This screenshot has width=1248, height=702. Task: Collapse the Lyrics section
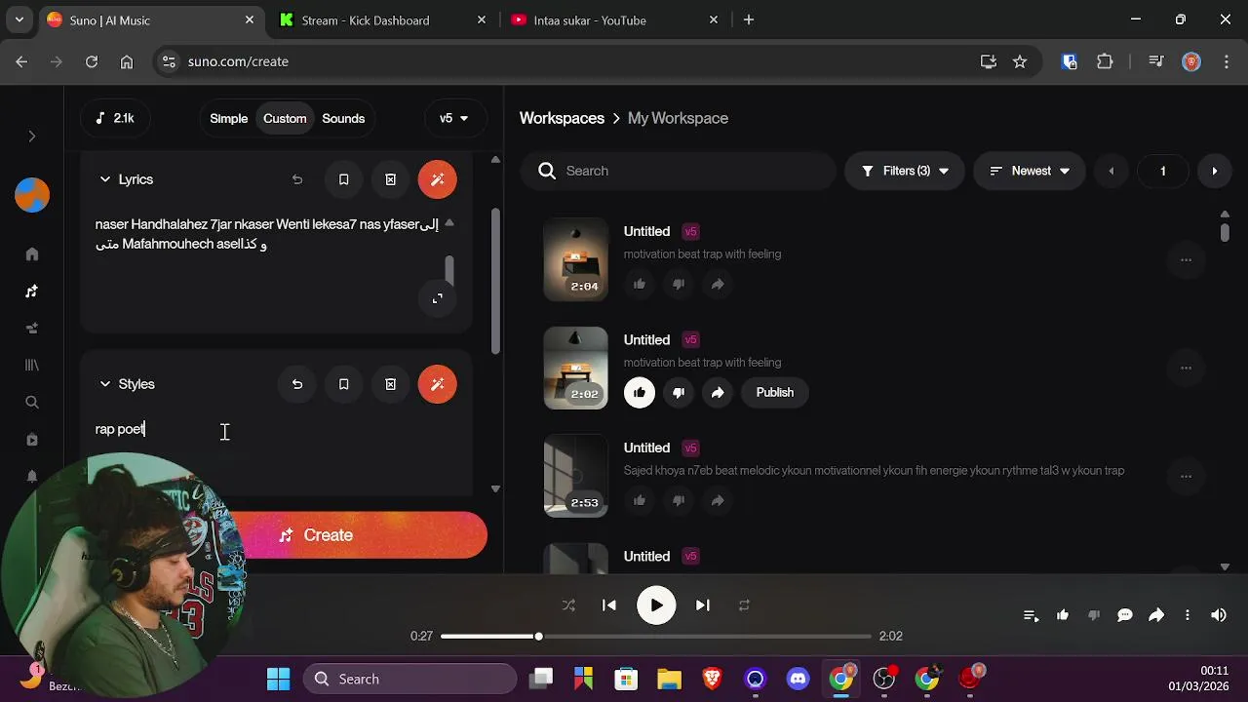(x=105, y=179)
